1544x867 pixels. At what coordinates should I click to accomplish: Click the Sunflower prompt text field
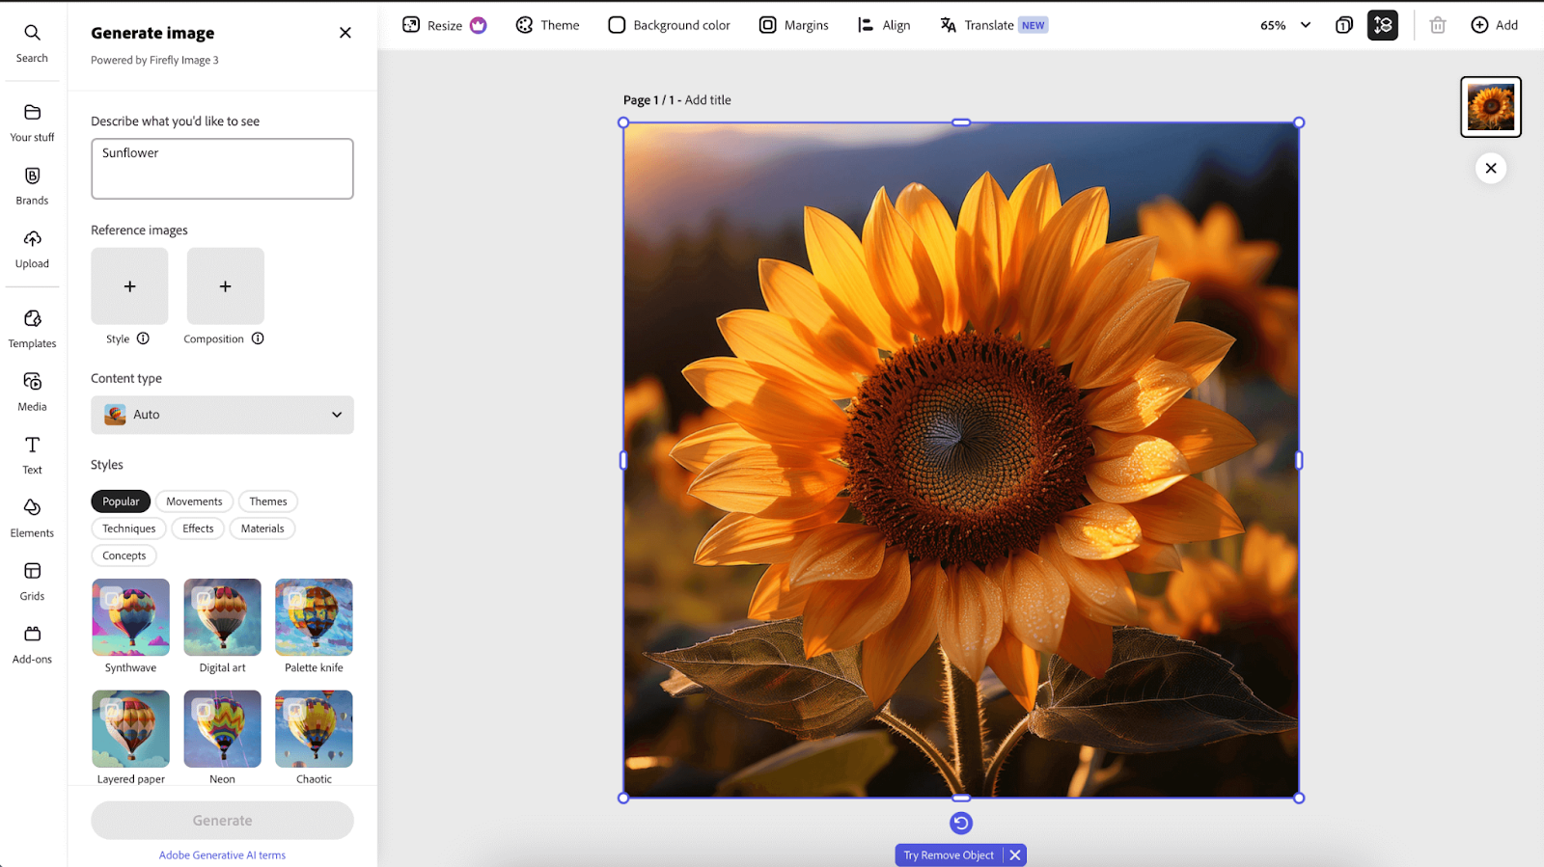pos(222,169)
